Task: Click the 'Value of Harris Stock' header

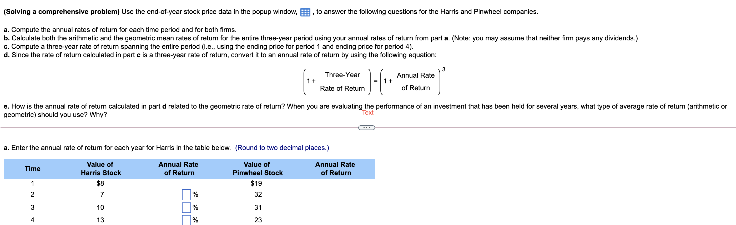Action: click(100, 168)
